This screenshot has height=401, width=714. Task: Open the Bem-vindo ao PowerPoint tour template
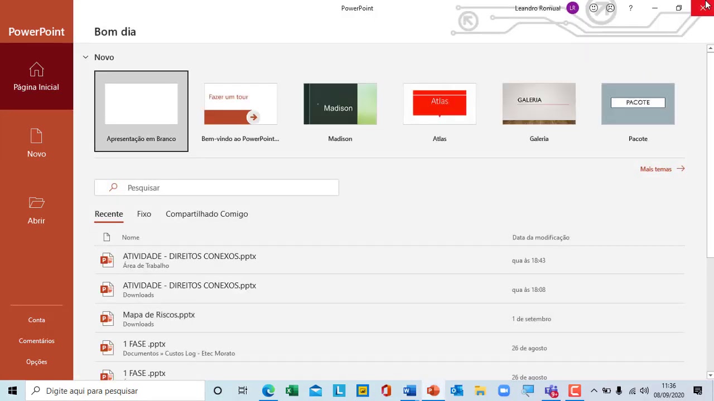pos(240,111)
